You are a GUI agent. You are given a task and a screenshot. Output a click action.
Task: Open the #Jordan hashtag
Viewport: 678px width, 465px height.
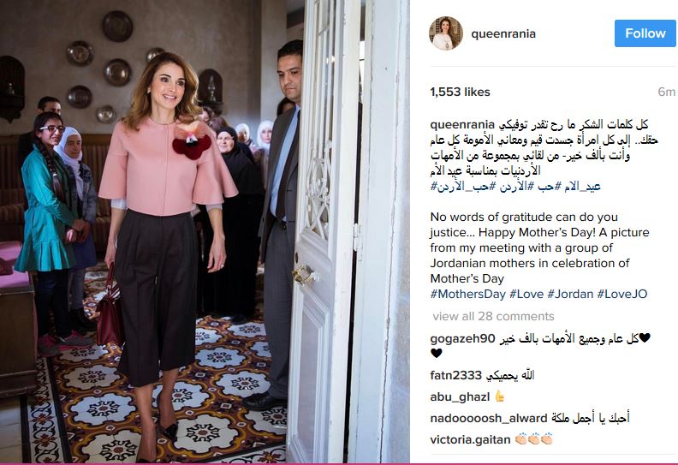570,294
